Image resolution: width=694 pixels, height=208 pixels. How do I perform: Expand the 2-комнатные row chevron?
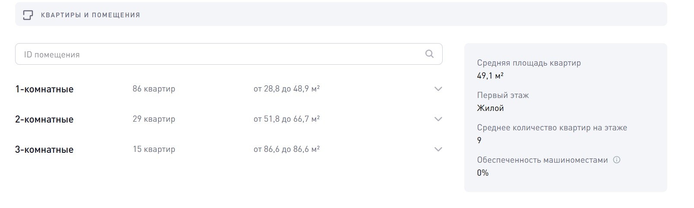click(x=438, y=119)
